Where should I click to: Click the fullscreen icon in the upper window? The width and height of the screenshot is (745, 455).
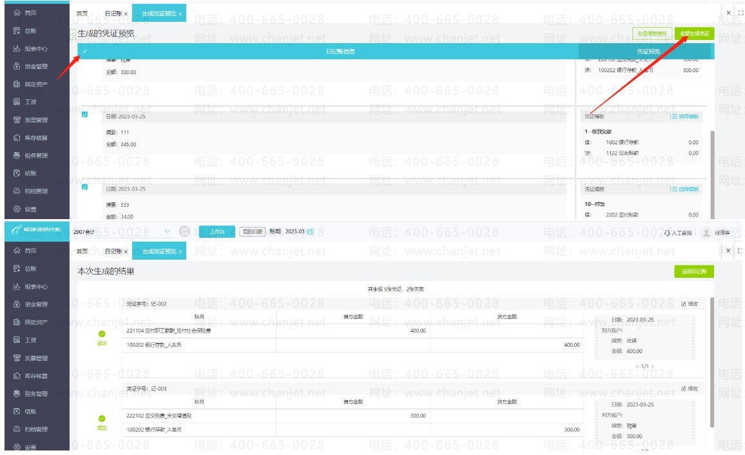point(740,14)
